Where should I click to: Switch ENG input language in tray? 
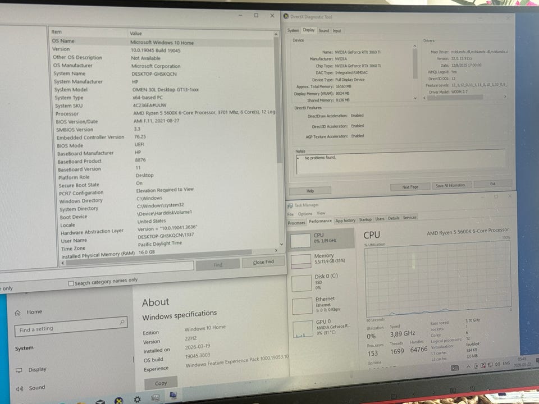pos(506,363)
